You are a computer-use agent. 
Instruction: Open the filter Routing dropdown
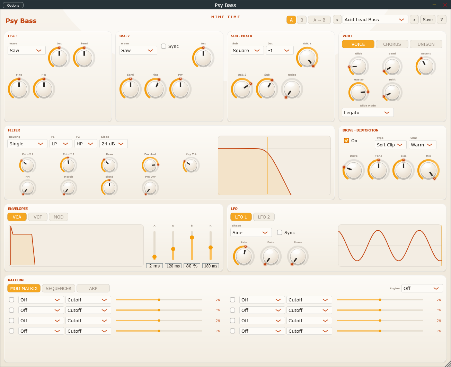click(x=27, y=144)
